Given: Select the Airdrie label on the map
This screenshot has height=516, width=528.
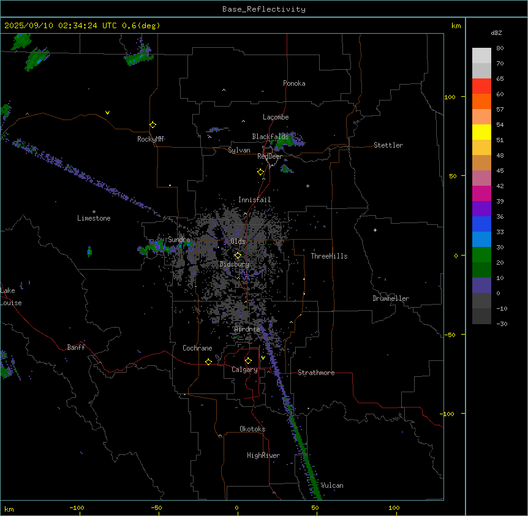Looking at the screenshot, I should (x=247, y=329).
